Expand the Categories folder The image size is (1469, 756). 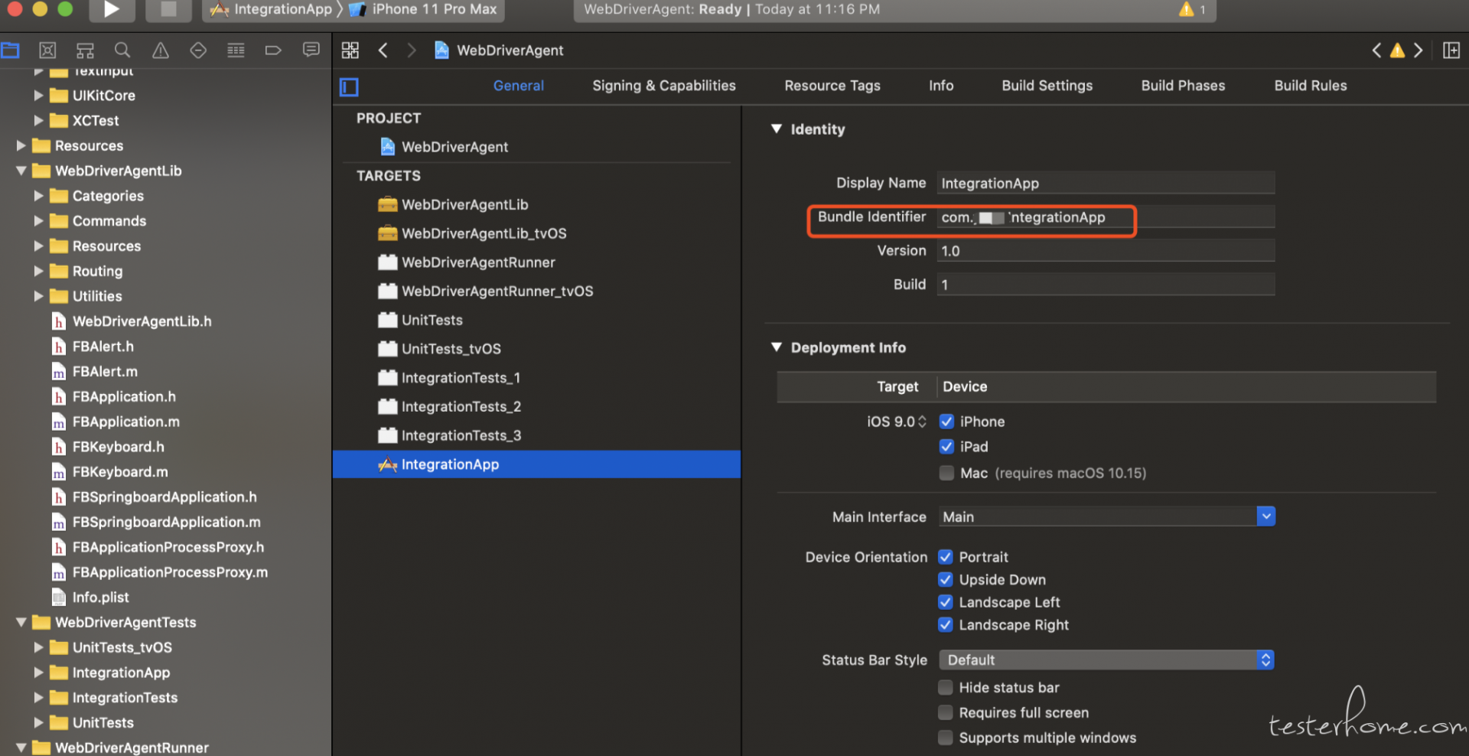[38, 196]
